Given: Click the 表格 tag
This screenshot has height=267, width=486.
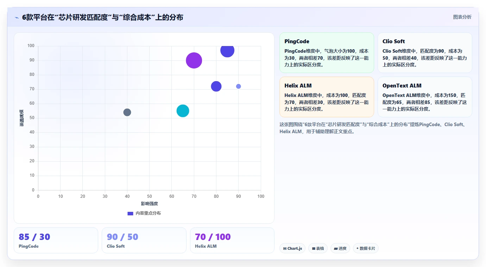Looking at the screenshot, I should [318, 248].
